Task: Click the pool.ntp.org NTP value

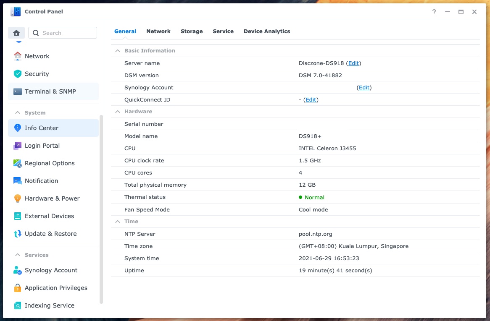Action: point(315,234)
